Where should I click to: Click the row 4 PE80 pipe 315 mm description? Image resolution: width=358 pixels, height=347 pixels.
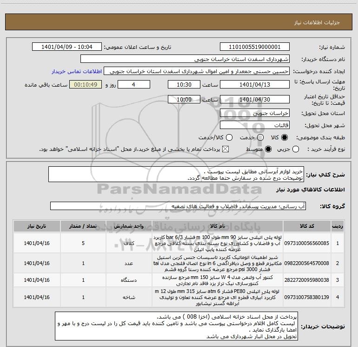coord(218,297)
